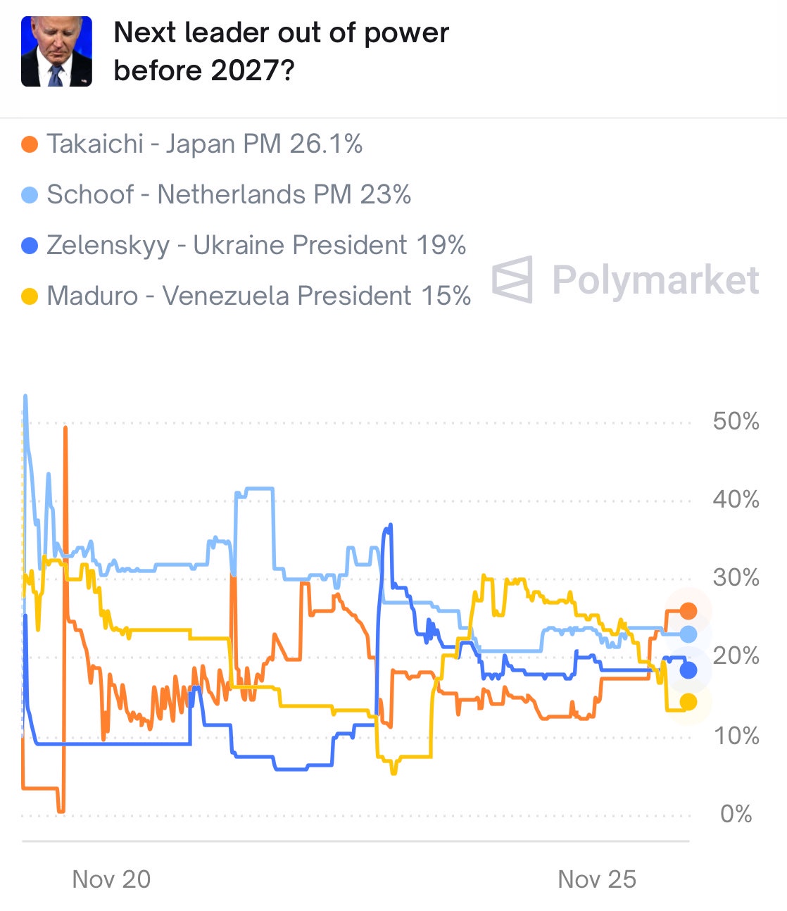
Task: Click the orange Takaichi chart endpoint marker
Action: coord(688,610)
